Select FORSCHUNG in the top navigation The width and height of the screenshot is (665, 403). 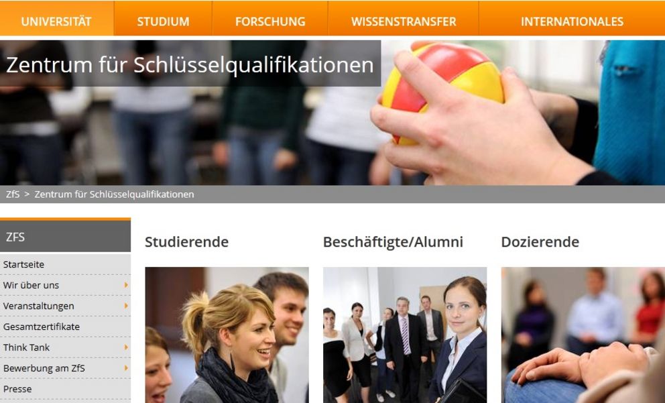click(270, 21)
